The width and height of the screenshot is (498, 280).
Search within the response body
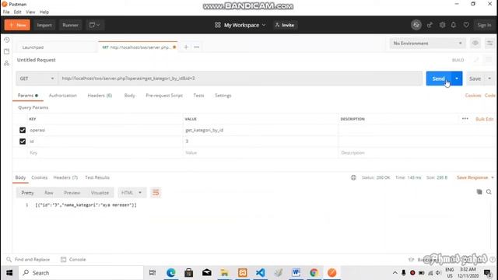tap(489, 192)
